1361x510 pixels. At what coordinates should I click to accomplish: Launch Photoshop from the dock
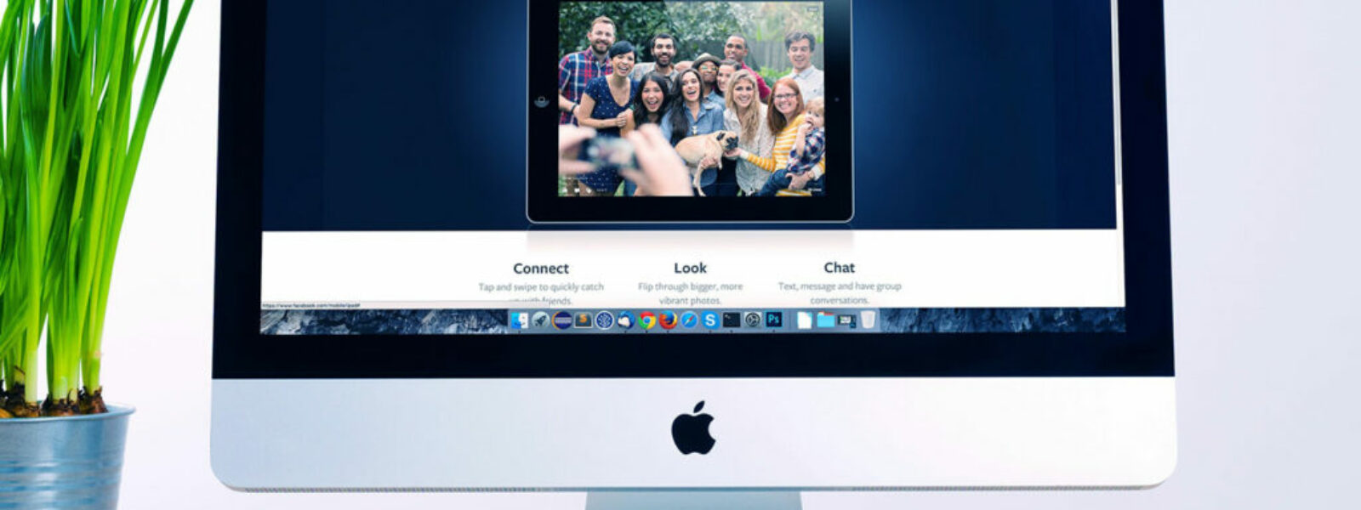point(774,320)
